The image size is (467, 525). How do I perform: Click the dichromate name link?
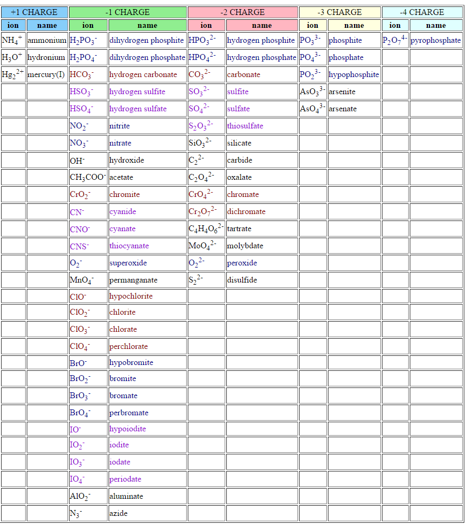(x=246, y=211)
